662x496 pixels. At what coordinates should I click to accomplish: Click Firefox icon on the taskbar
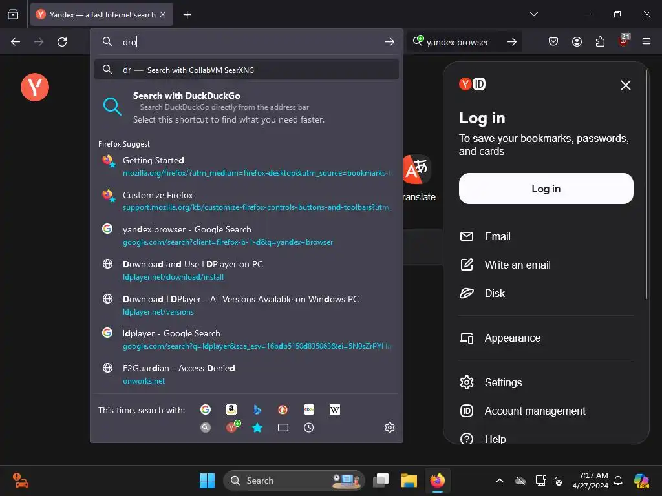tap(438, 480)
